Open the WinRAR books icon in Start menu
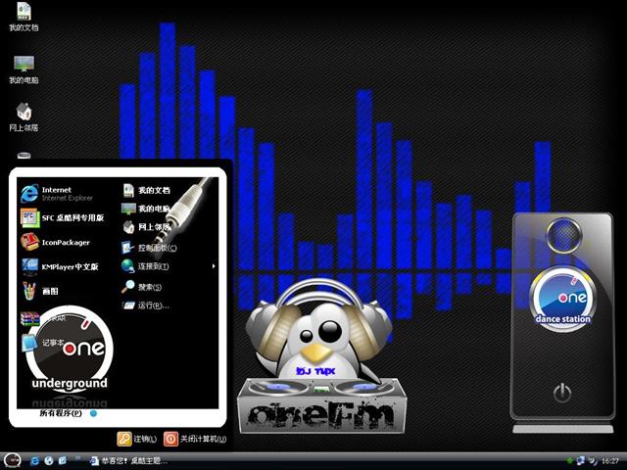Screen dimensions: 627x470 coord(30,318)
